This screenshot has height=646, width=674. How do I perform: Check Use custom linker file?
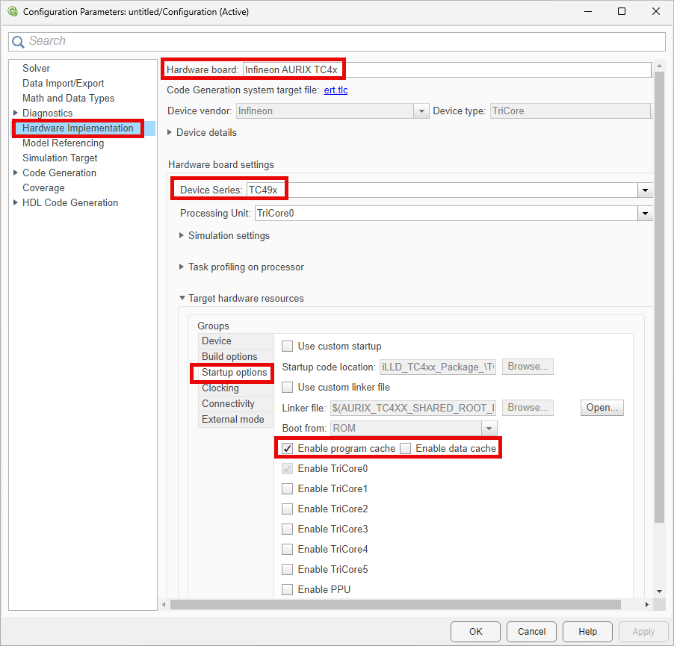pyautogui.click(x=287, y=386)
